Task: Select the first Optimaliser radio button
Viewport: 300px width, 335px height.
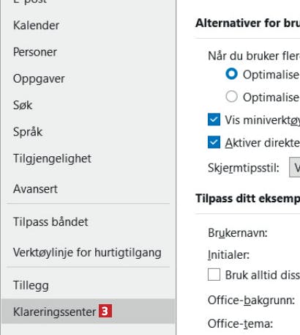Action: coord(231,74)
